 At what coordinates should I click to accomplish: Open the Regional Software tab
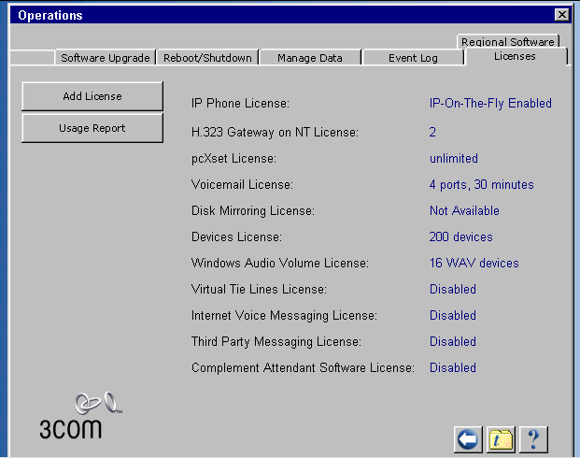click(x=508, y=42)
